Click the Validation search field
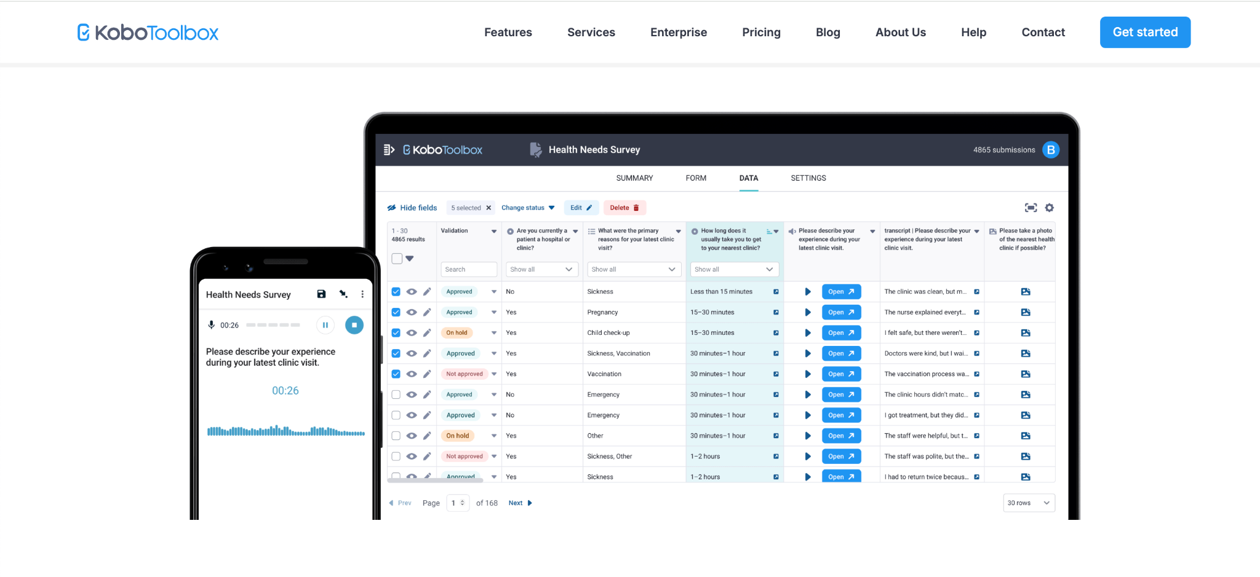This screenshot has height=577, width=1260. [469, 269]
